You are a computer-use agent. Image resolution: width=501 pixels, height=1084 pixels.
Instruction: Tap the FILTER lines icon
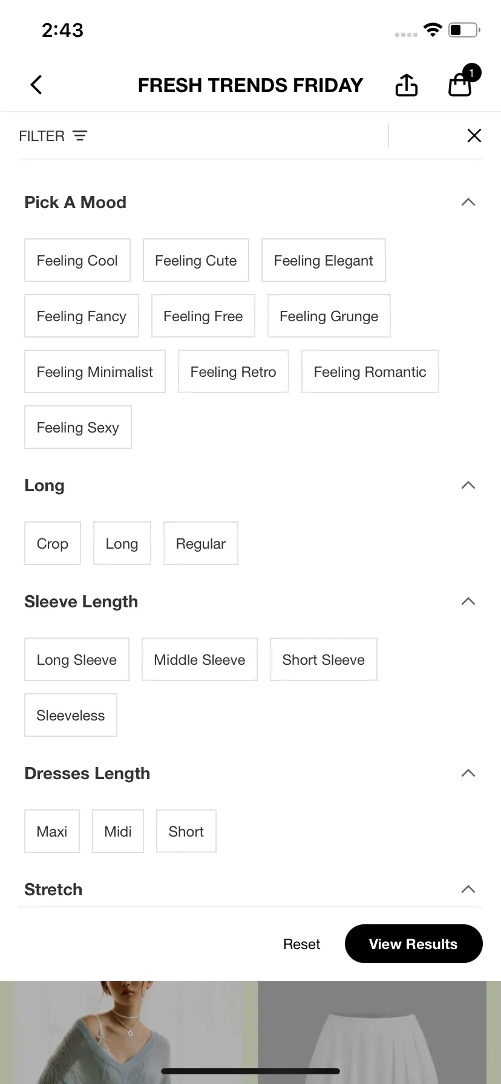tap(80, 135)
